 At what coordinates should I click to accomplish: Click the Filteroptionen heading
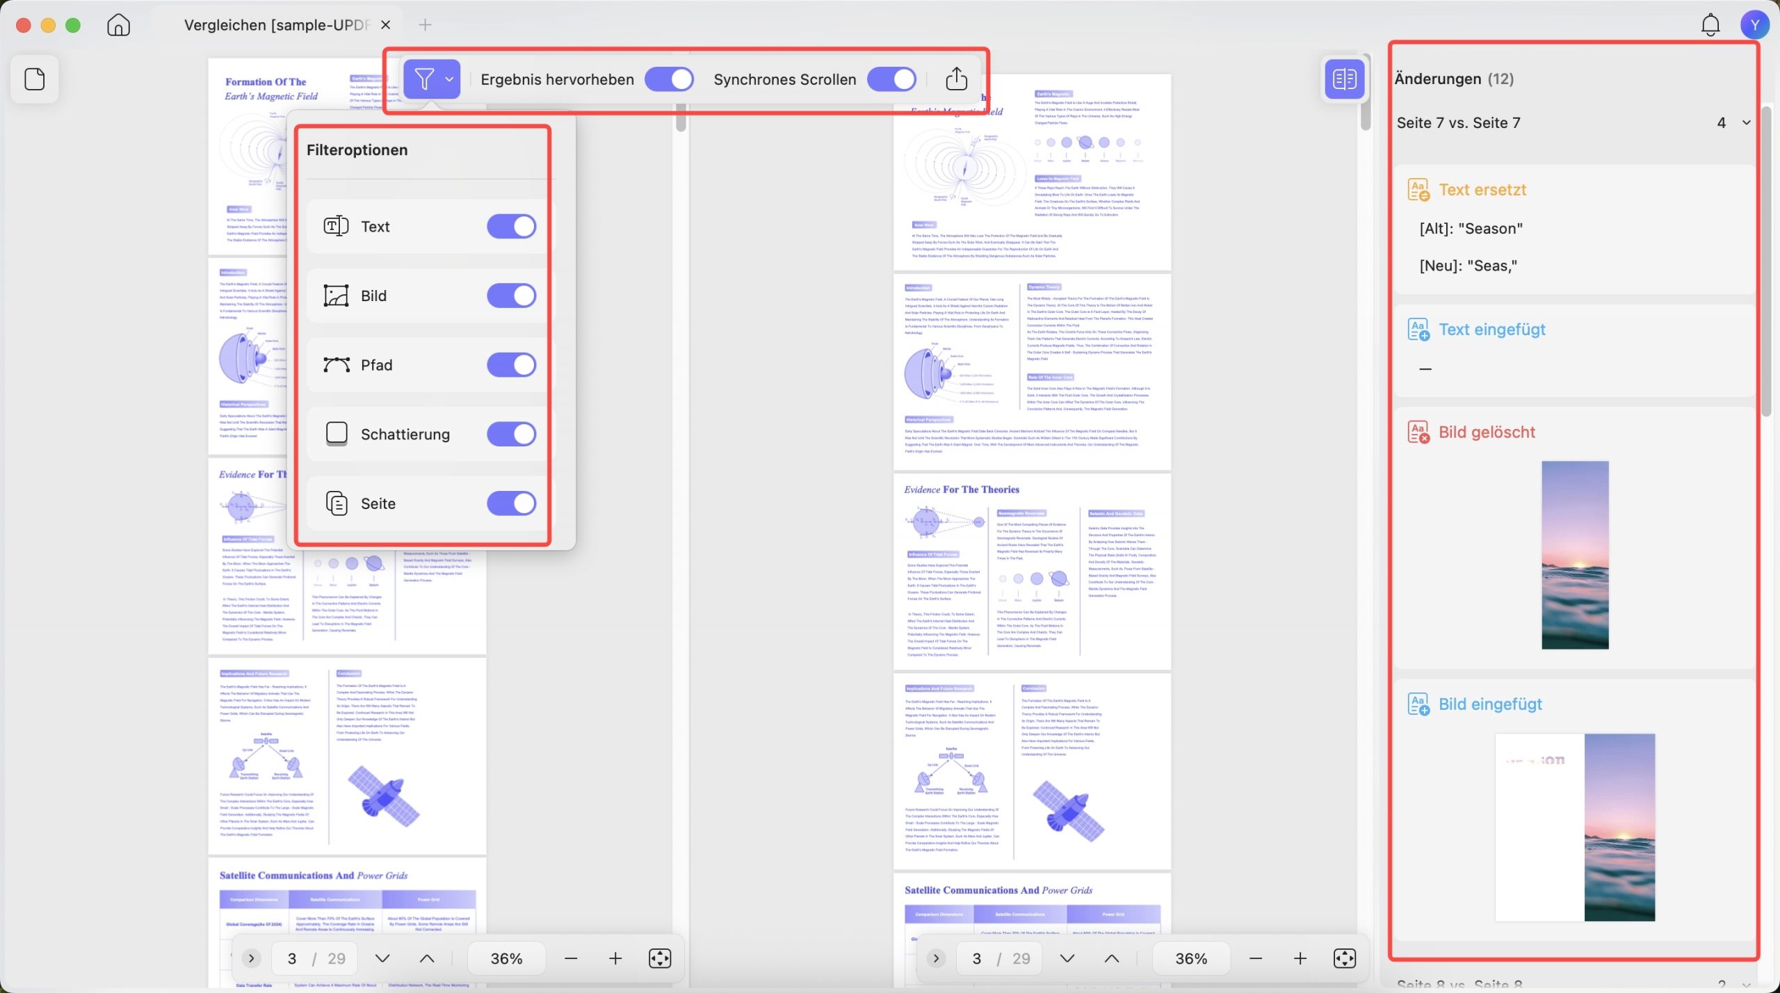point(357,150)
